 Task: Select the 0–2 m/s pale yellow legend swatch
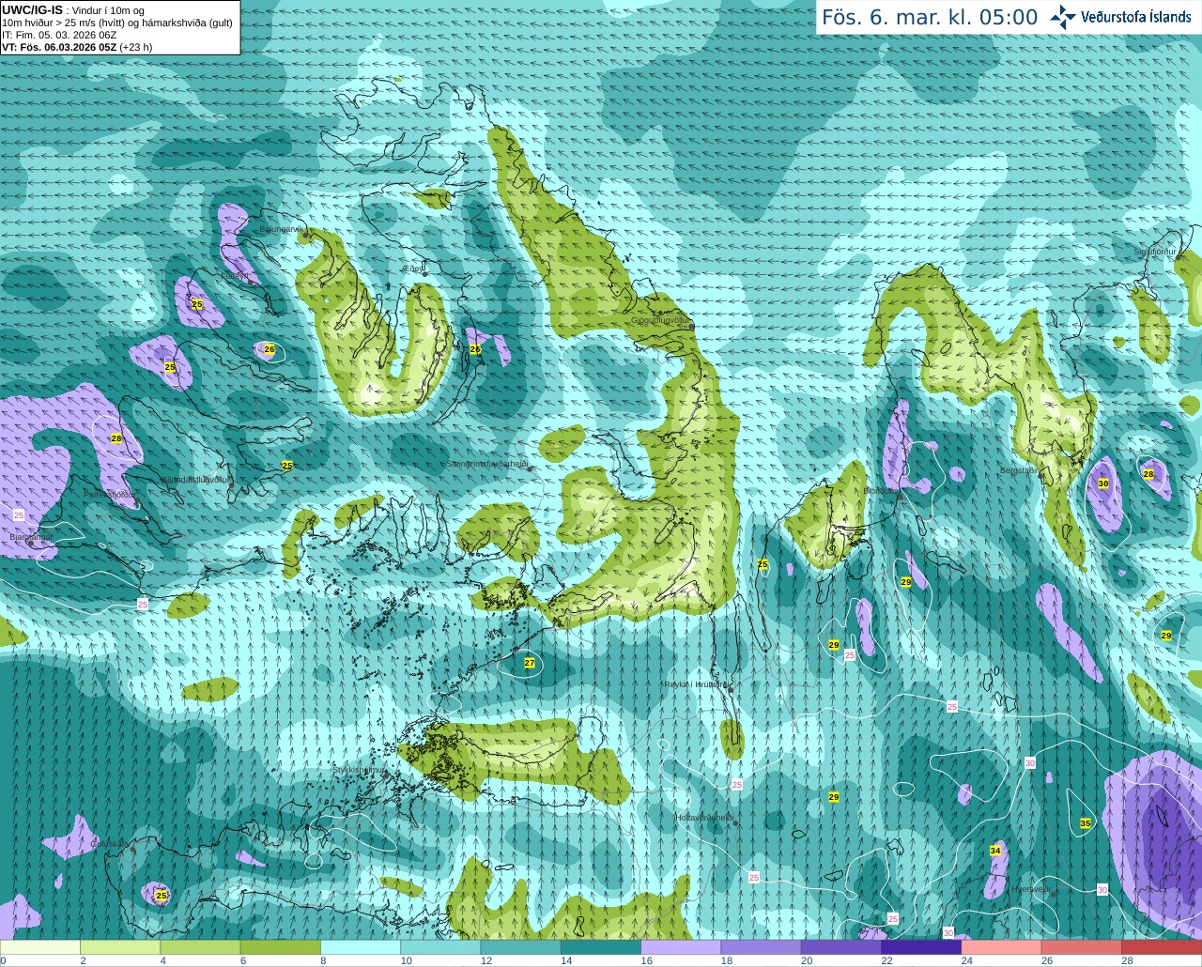point(40,947)
